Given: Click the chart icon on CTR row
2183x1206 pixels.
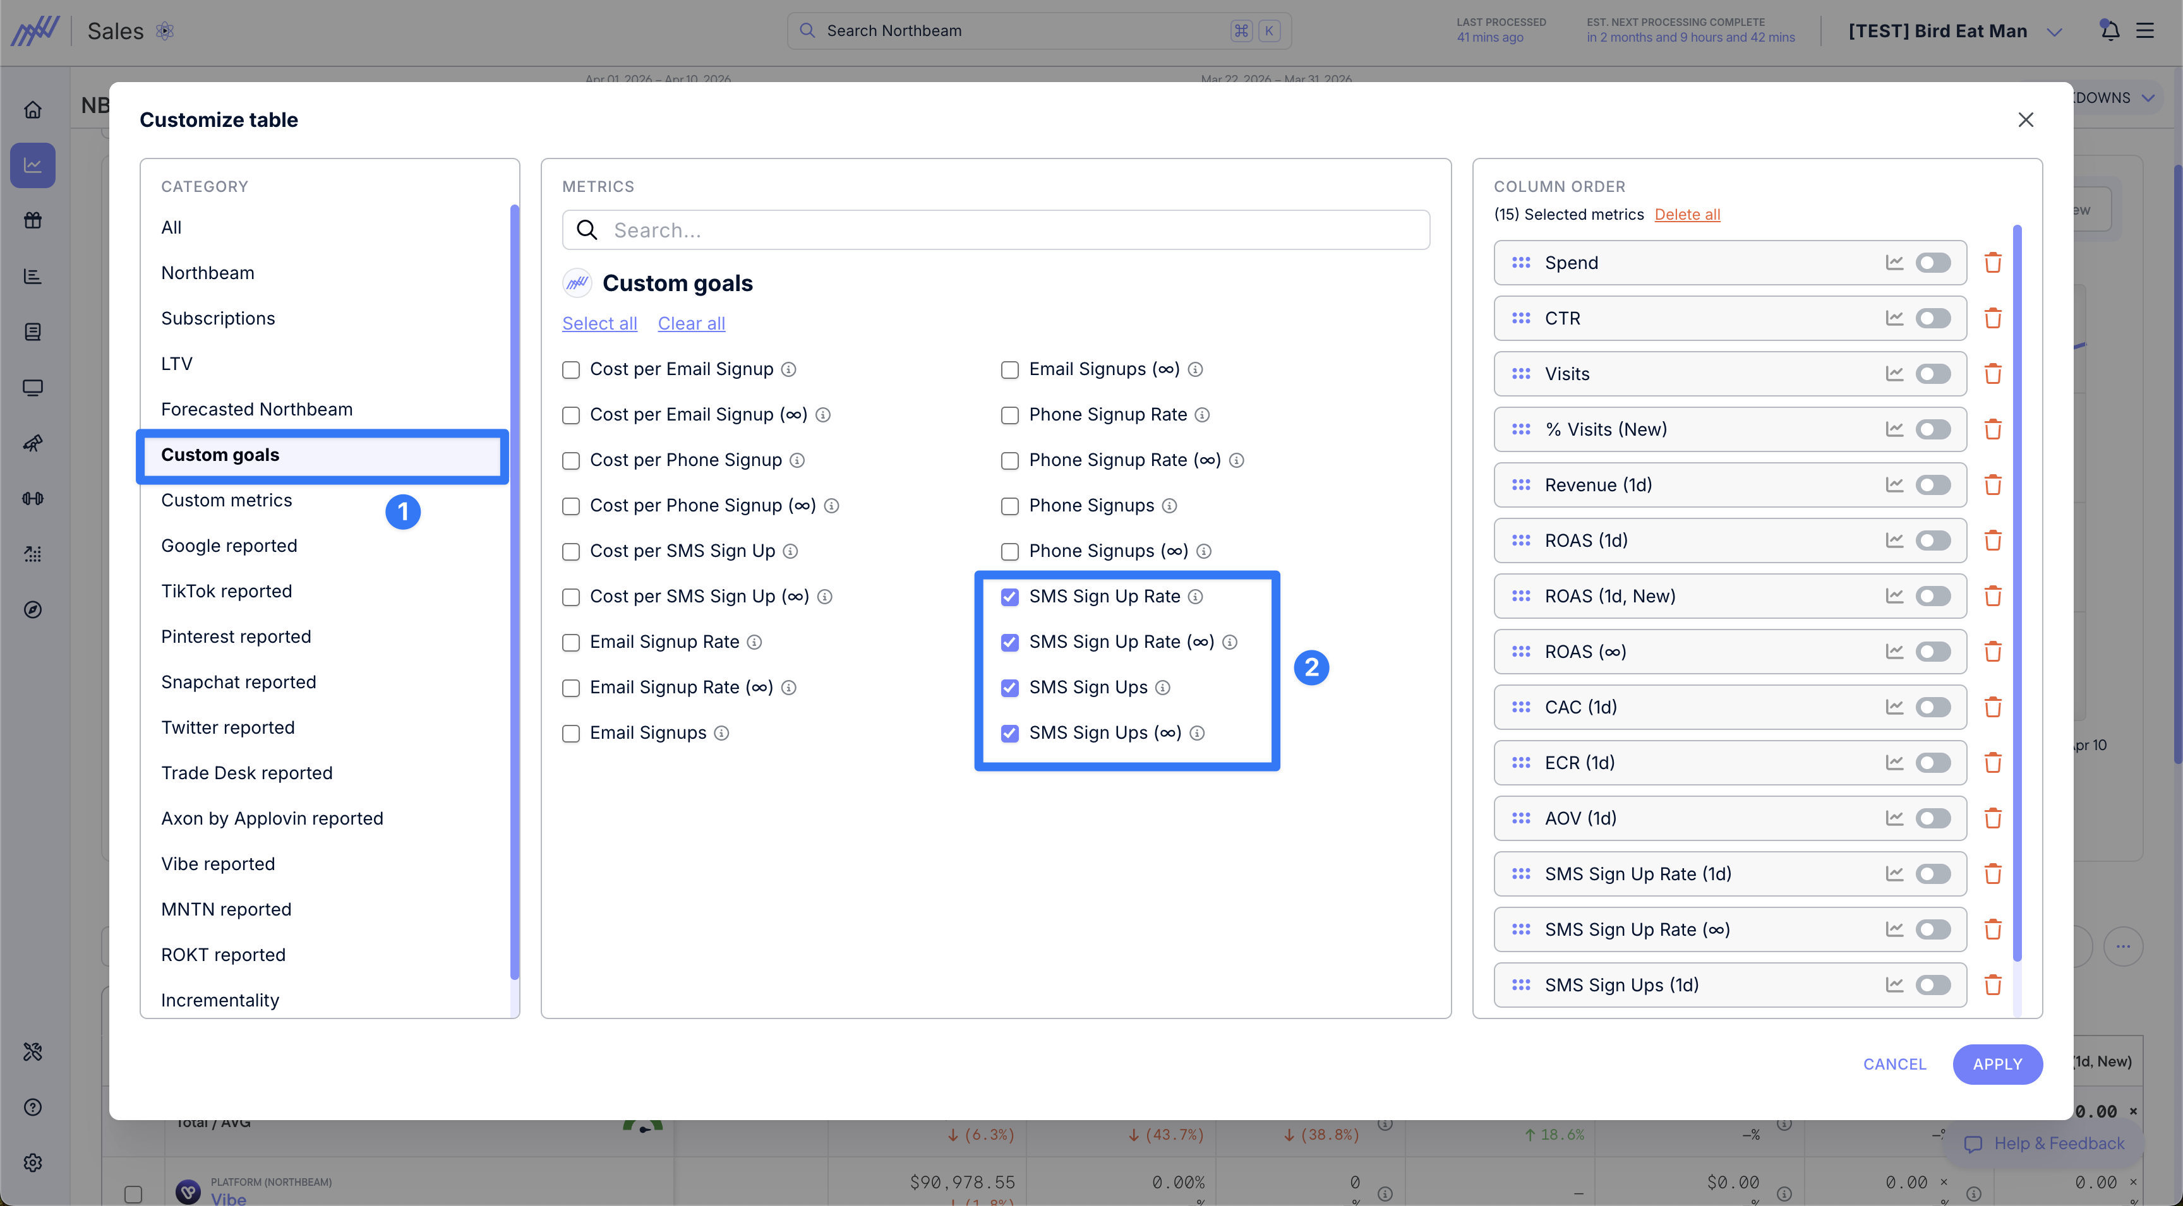Looking at the screenshot, I should (x=1894, y=318).
